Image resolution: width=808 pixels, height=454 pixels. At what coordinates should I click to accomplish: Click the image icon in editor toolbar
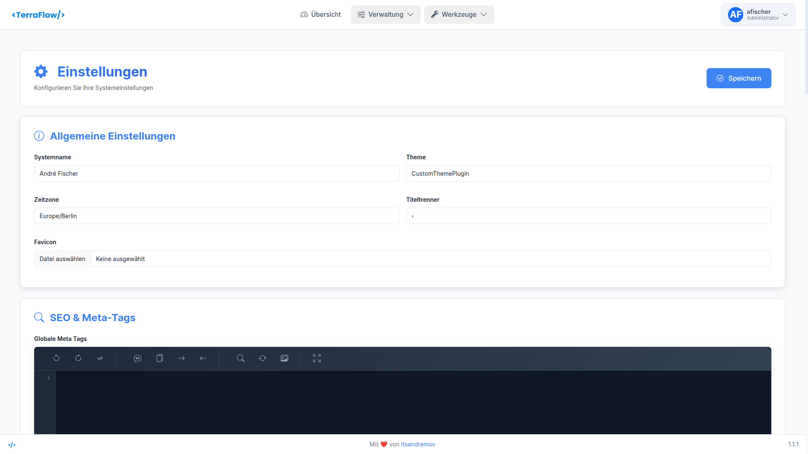(284, 358)
